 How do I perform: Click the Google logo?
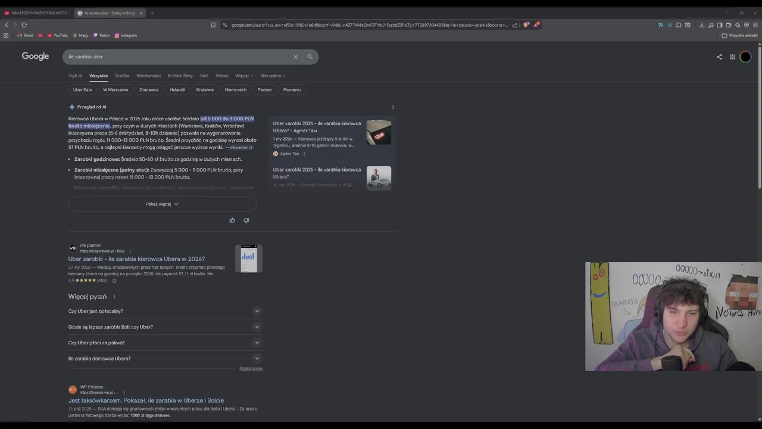tap(35, 56)
